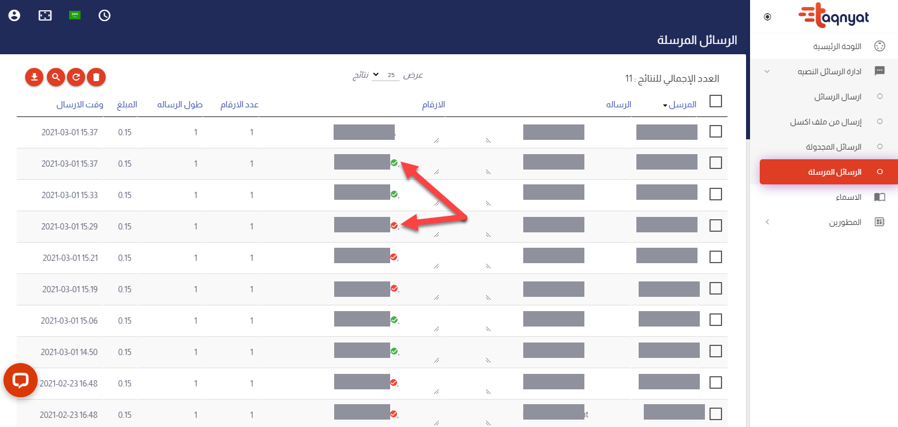Click the sidebar pin radio icon
Image resolution: width=898 pixels, height=427 pixels.
767,17
